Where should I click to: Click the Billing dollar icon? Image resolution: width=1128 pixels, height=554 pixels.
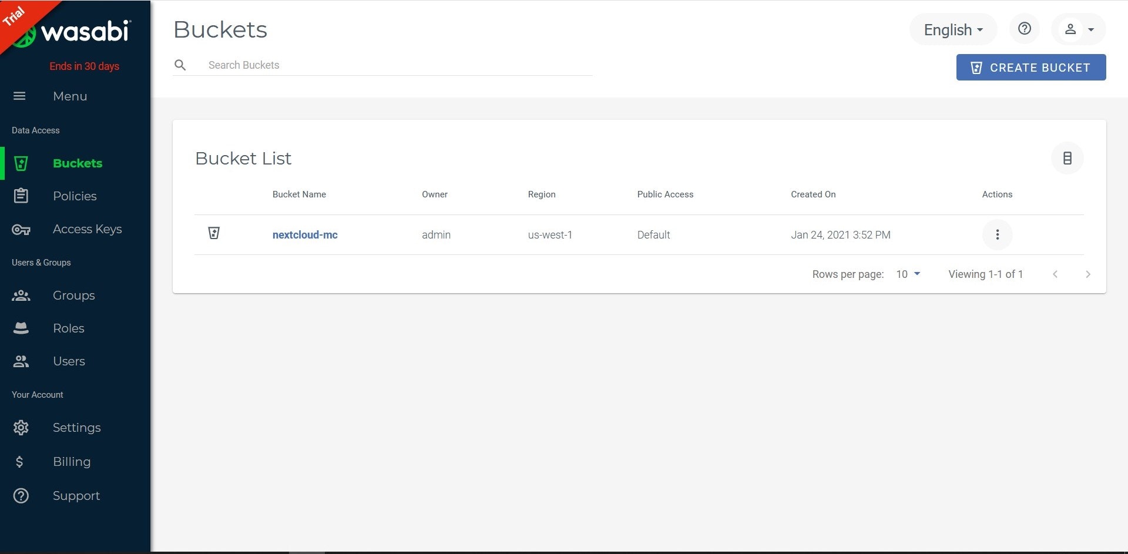coord(19,462)
